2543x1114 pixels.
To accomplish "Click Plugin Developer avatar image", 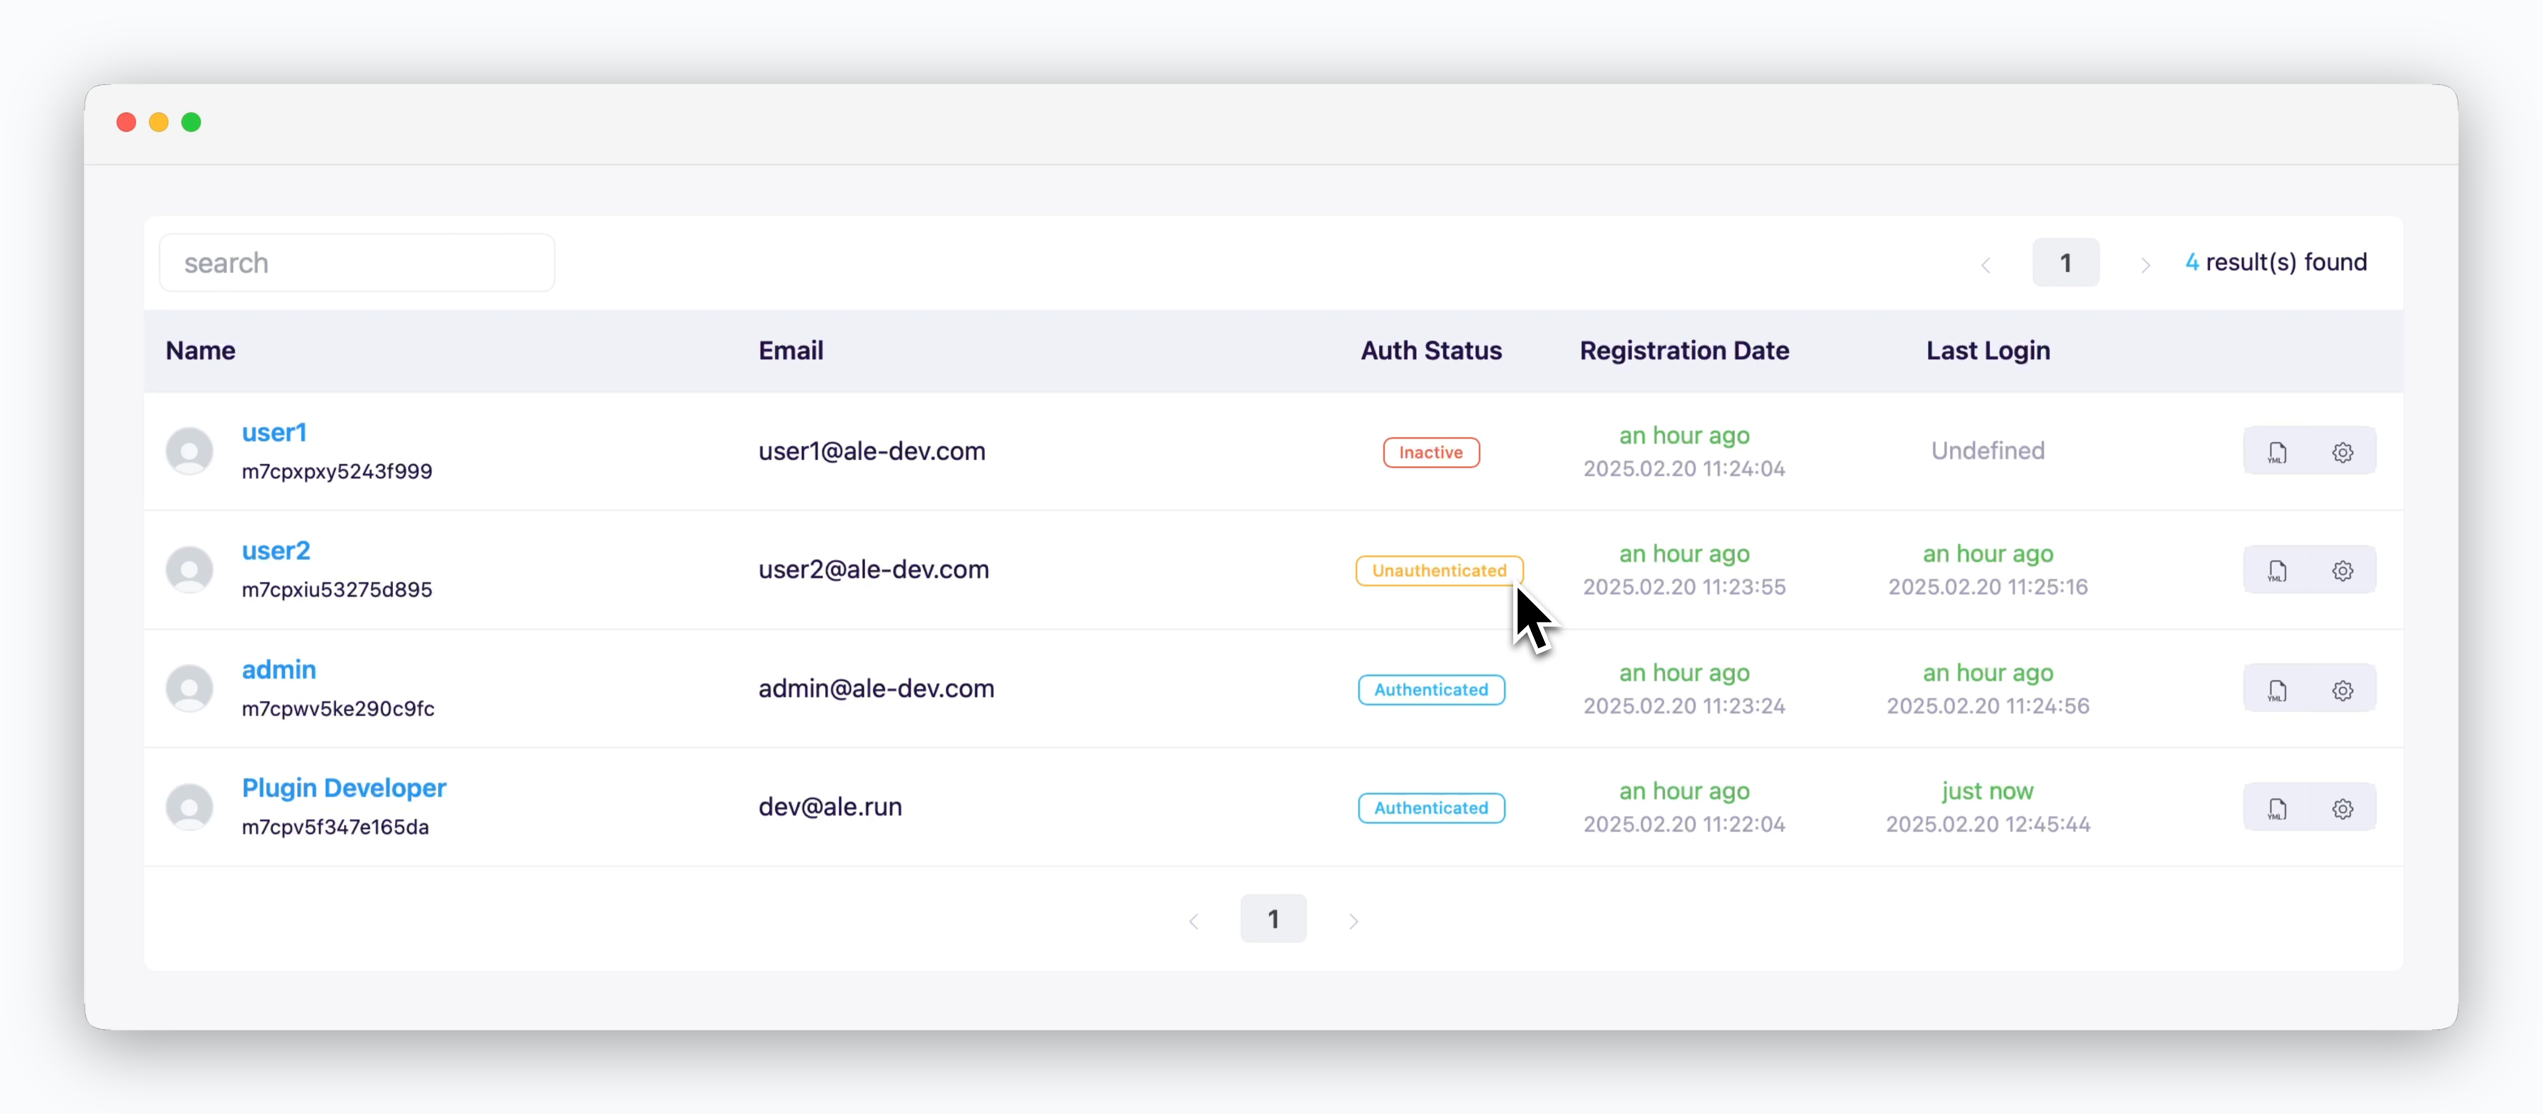I will pyautogui.click(x=190, y=807).
